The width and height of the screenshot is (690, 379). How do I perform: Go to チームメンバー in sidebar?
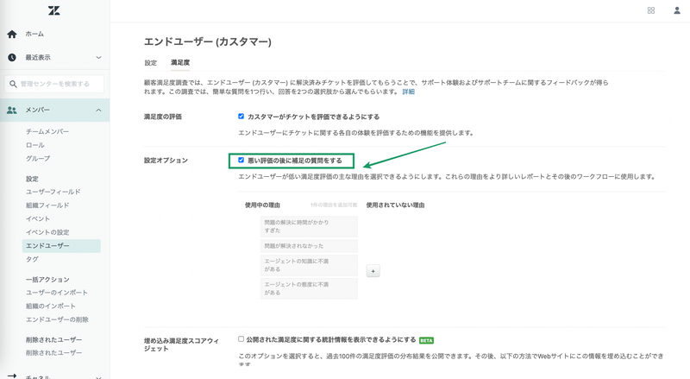point(47,131)
